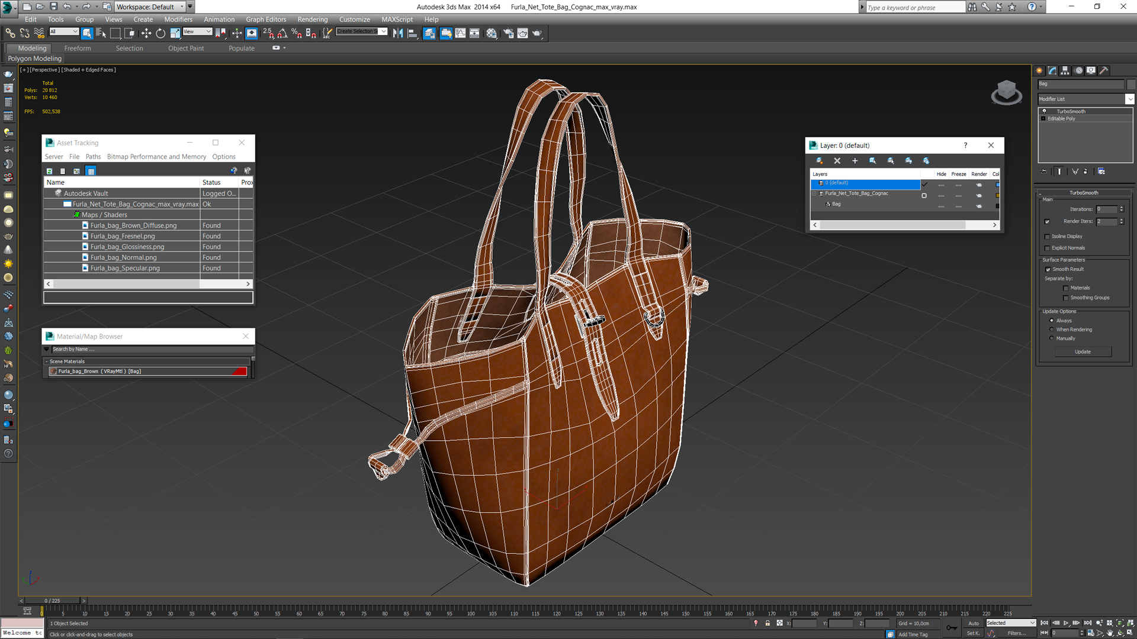Open the Material Editor icon
1137x639 pixels.
(492, 33)
